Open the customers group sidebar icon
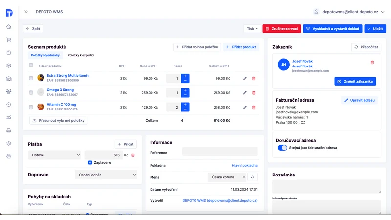Image resolution: width=391 pixels, height=220 pixels. [x=9, y=91]
